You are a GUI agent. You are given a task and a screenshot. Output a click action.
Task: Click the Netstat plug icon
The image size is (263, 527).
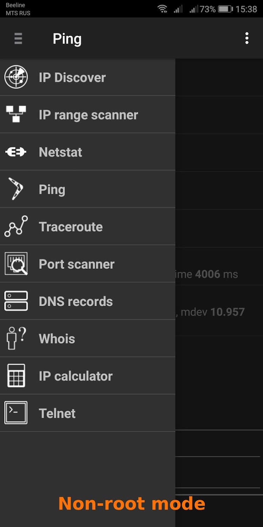(16, 152)
